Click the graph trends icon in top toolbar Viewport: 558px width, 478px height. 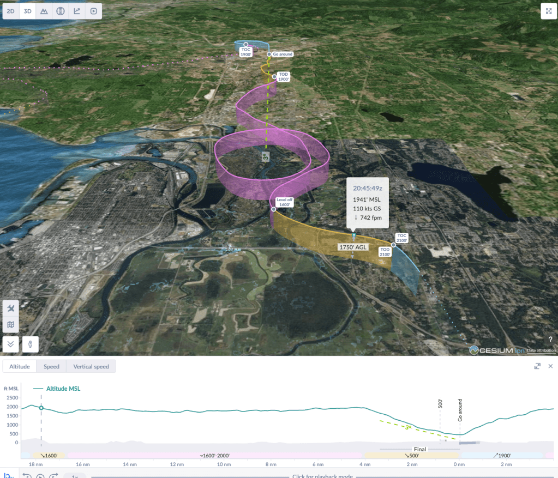[77, 11]
